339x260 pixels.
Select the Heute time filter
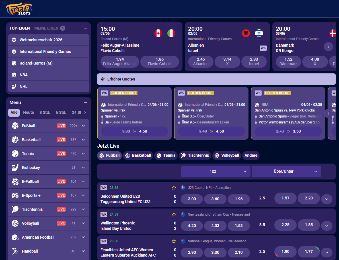pos(28,112)
